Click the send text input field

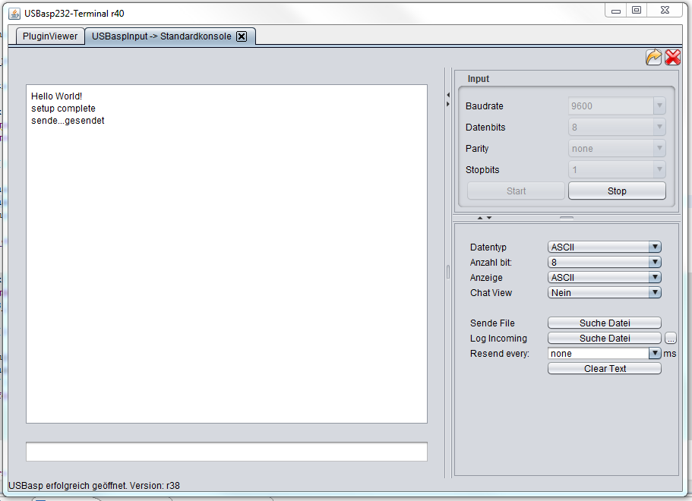tap(226, 452)
